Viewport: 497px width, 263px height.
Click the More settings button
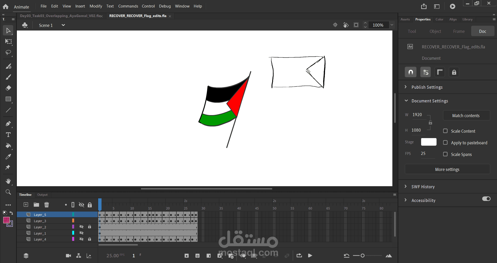[x=447, y=169]
